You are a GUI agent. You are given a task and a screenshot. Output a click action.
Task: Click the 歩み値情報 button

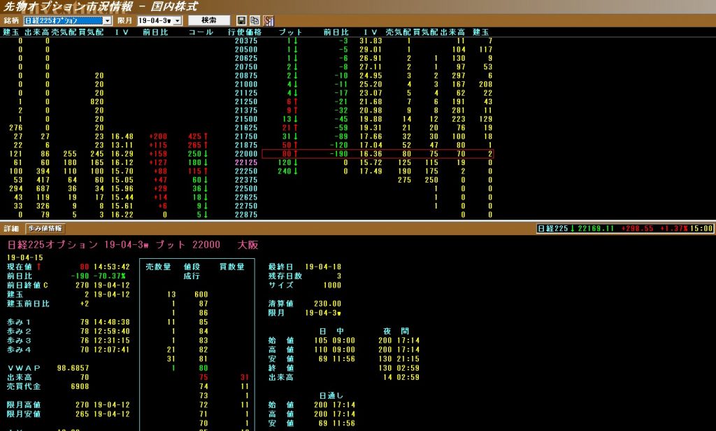click(45, 229)
